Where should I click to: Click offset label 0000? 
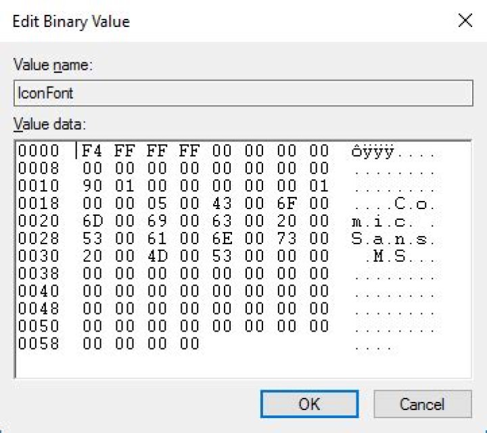pos(39,151)
